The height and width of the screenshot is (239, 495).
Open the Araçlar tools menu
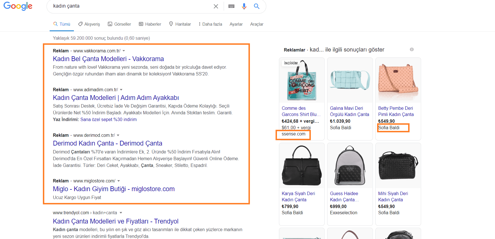257,24
